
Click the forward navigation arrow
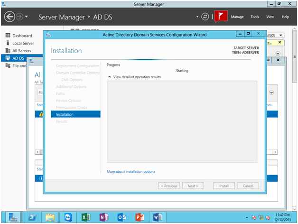(19, 17)
